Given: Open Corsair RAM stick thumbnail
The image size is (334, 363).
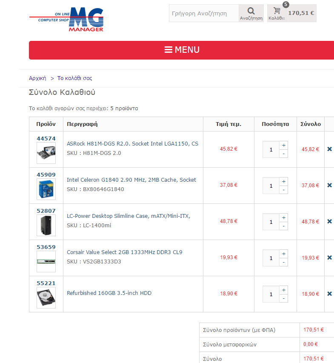Looking at the screenshot, I should pos(46,261).
